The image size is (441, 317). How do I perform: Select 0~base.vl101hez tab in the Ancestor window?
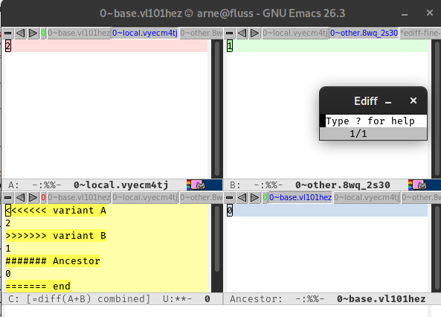click(300, 198)
